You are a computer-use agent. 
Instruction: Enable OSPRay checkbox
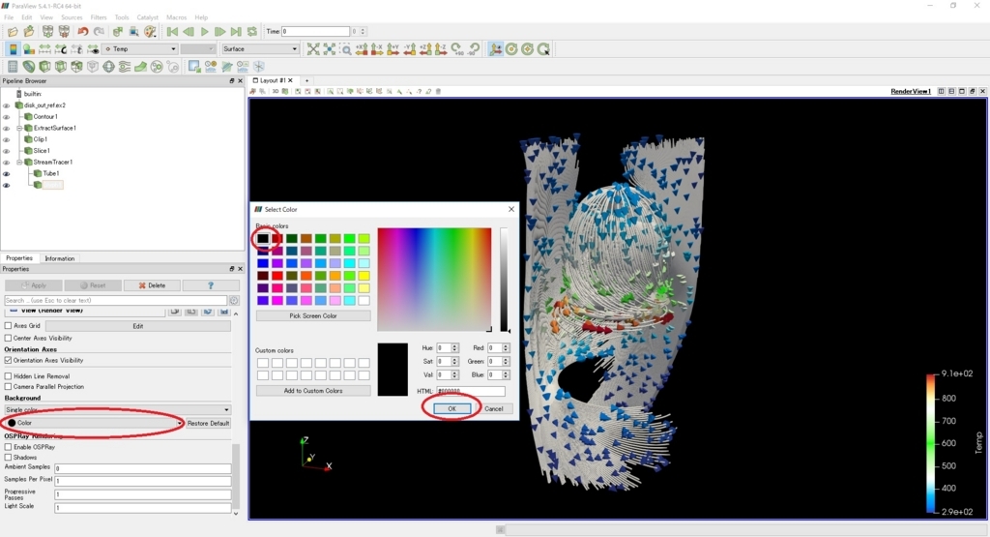click(x=8, y=447)
